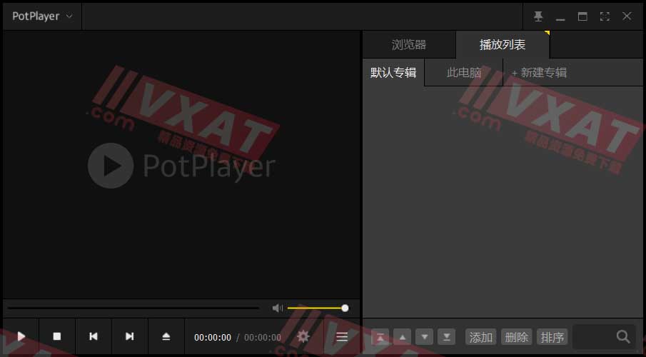Switch the player to fullscreen mode

[605, 16]
